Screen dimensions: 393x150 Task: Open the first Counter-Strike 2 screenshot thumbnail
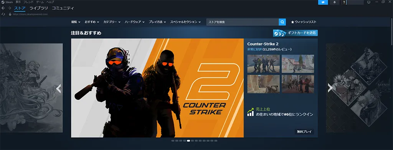click(x=263, y=64)
